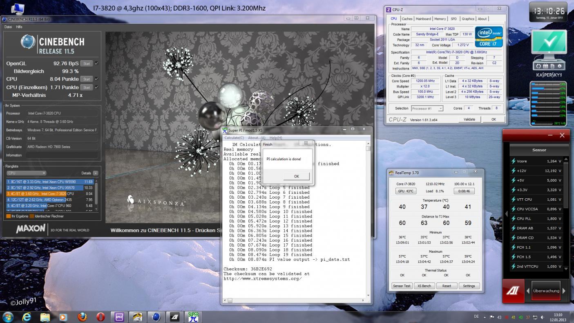Click CPU-Z OK button
This screenshot has width=574, height=323.
pyautogui.click(x=494, y=119)
